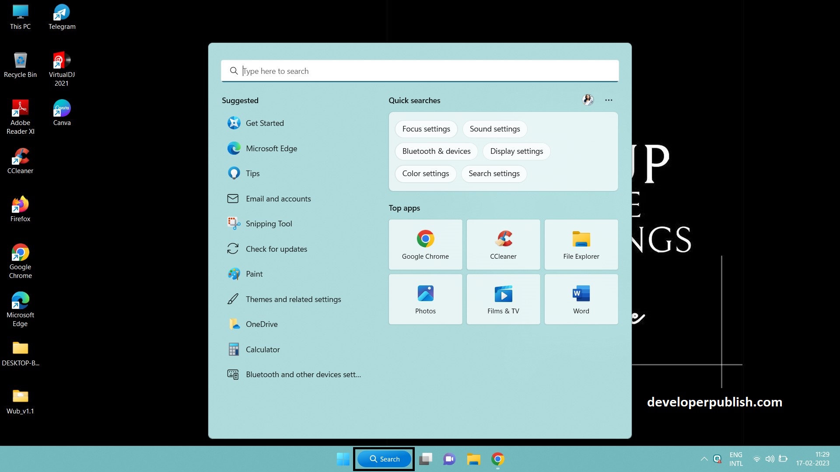Launch Paint from the Suggested list
This screenshot has height=472, width=840.
[x=255, y=274]
